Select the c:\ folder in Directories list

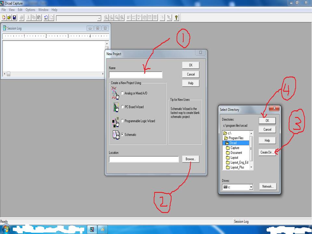227,133
